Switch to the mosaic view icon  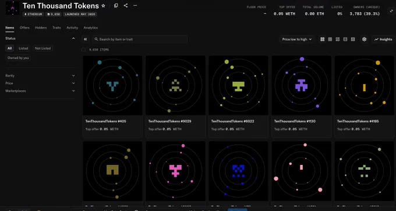click(338, 40)
